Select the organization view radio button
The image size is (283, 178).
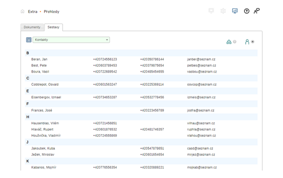(234, 41)
